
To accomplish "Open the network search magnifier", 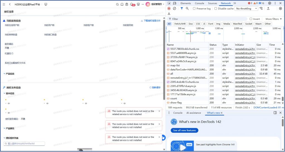I will pos(187,9).
